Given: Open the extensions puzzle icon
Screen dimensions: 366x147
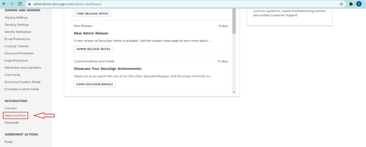Looking at the screenshot, I should click(x=351, y=4).
